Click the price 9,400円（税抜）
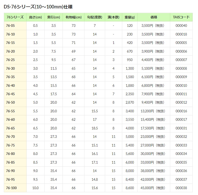 pos(153,102)
